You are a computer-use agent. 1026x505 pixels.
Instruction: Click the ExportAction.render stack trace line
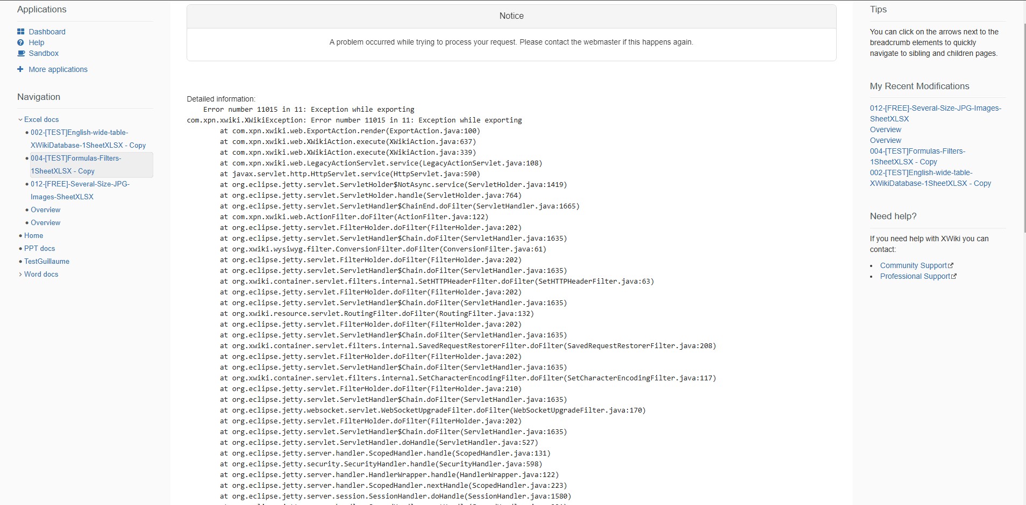click(350, 131)
